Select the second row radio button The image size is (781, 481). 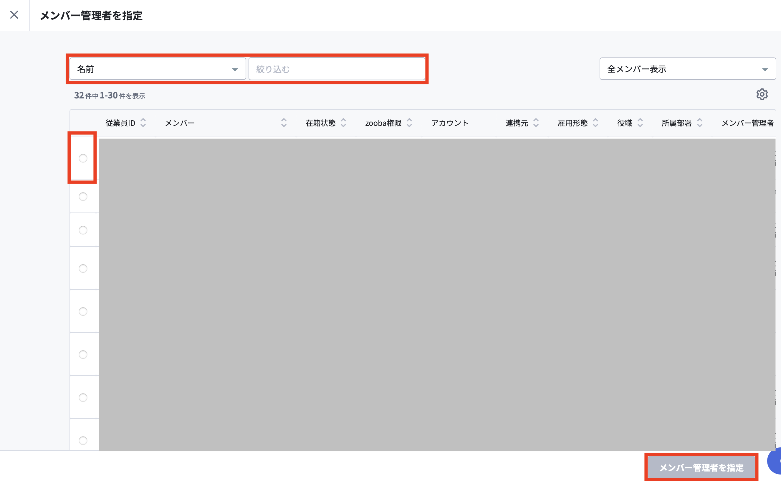point(83,197)
